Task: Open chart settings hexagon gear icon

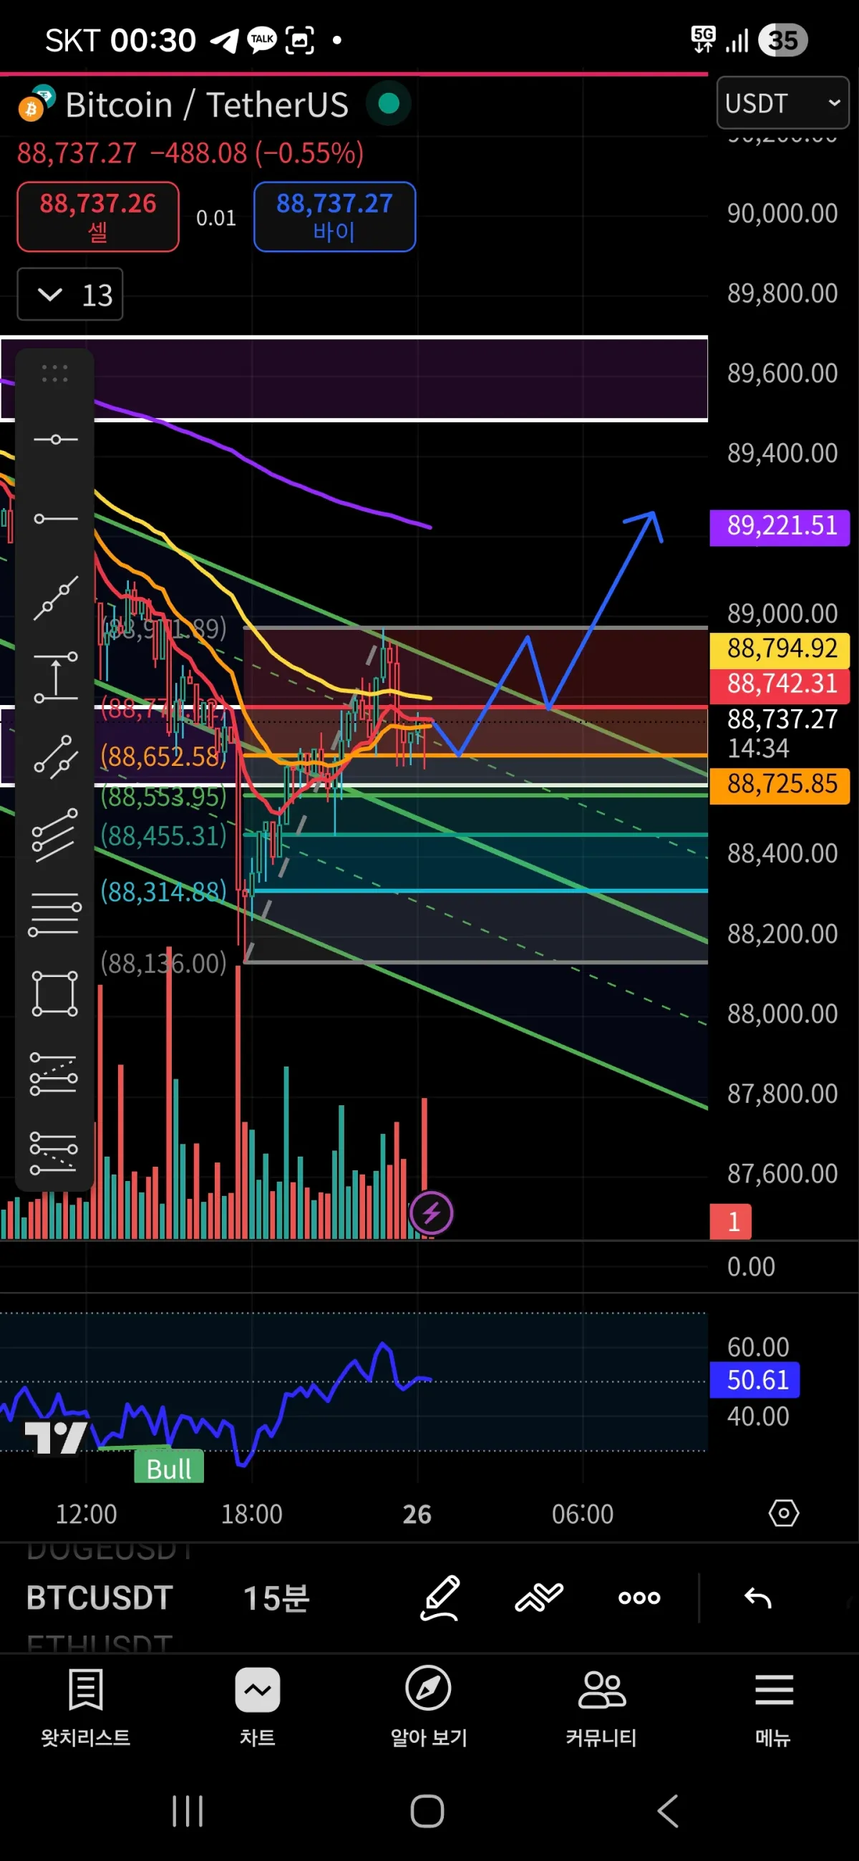Action: [x=784, y=1513]
